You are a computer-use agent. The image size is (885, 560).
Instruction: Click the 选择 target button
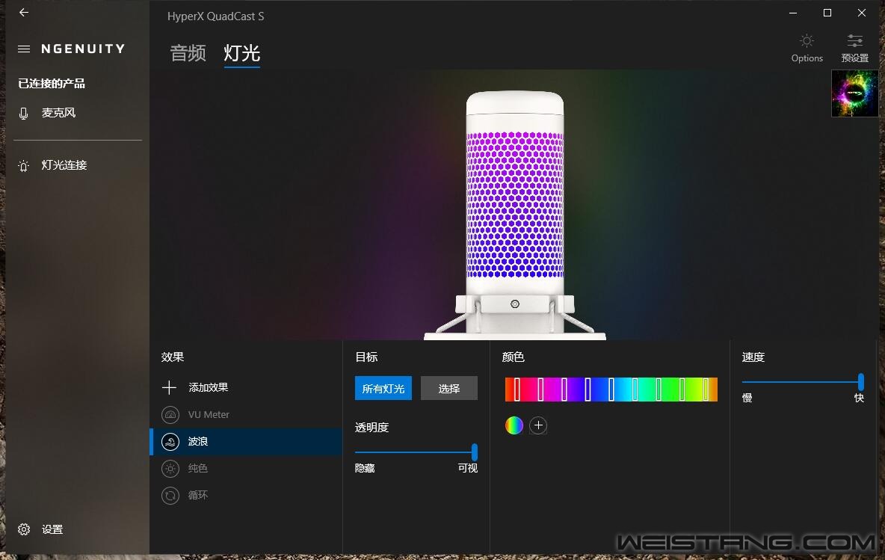[x=449, y=388]
